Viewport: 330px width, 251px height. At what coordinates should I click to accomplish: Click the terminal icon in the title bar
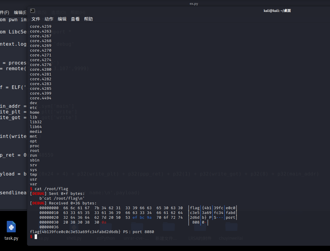click(x=33, y=11)
